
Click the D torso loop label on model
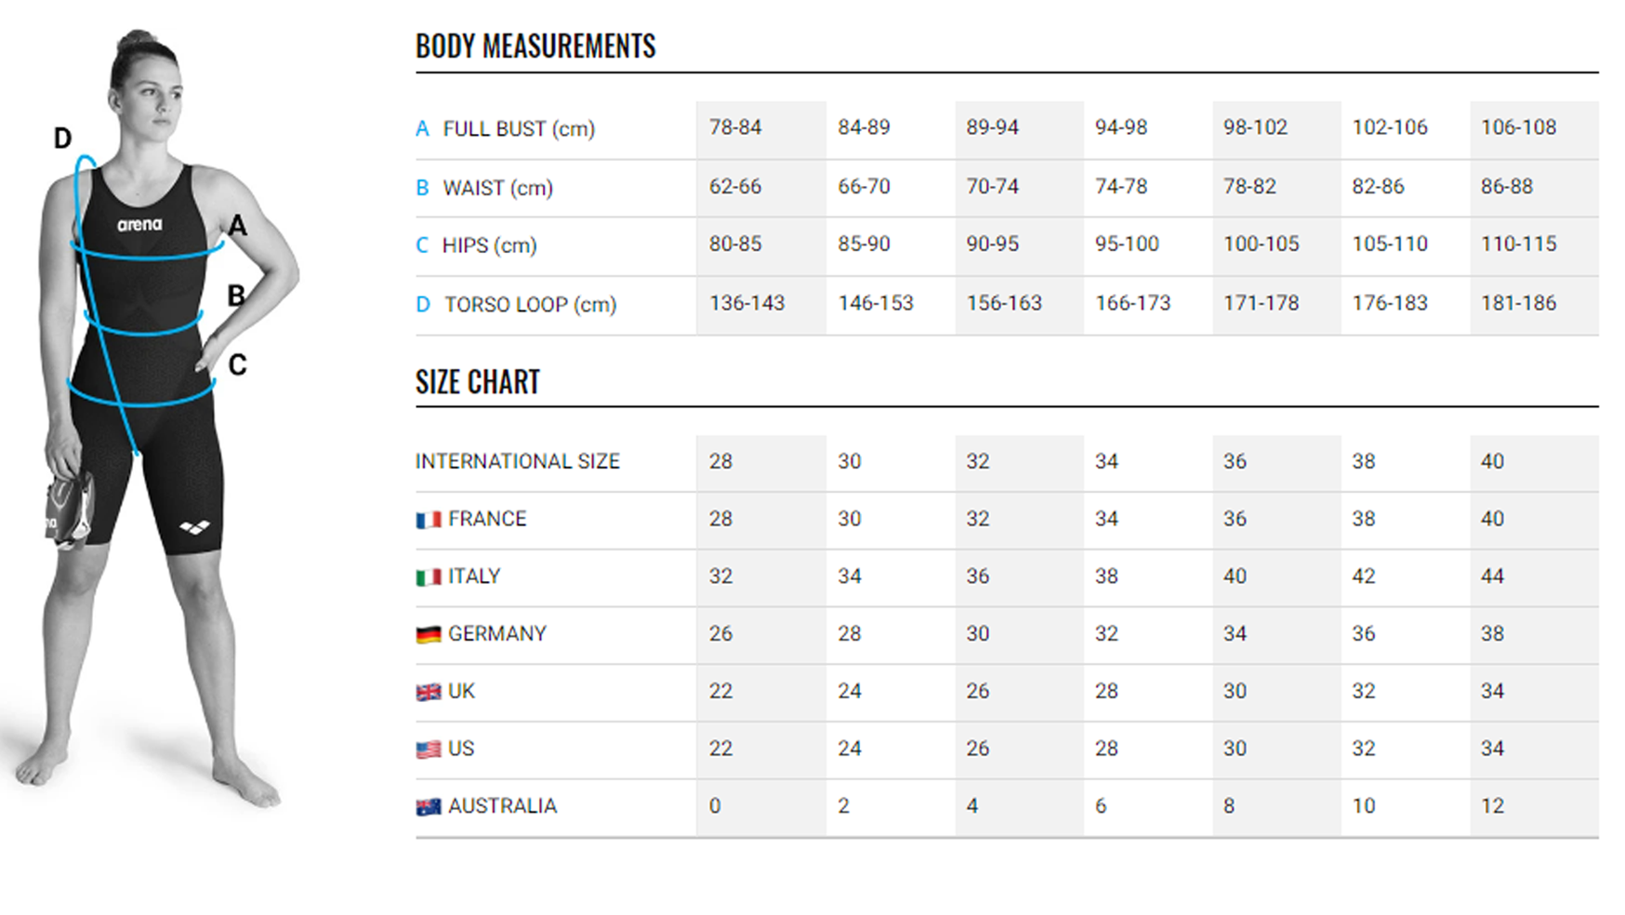62,139
